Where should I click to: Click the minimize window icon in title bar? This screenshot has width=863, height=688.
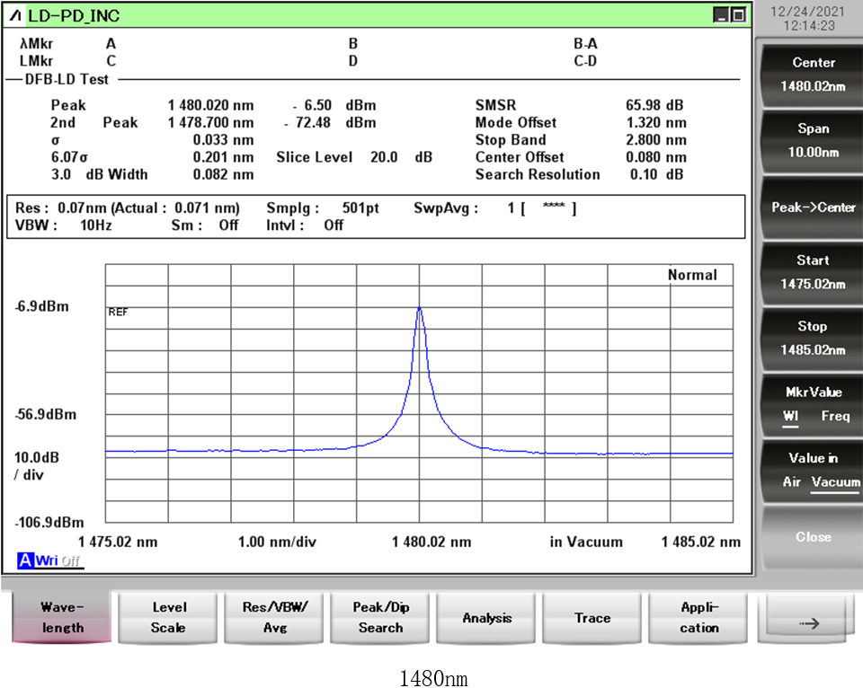point(721,15)
